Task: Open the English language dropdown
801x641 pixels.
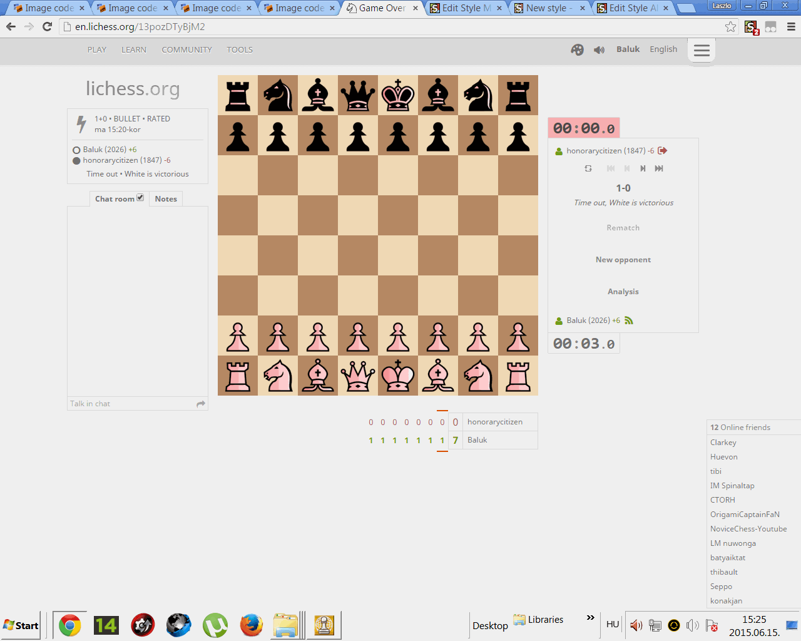Action: click(663, 49)
